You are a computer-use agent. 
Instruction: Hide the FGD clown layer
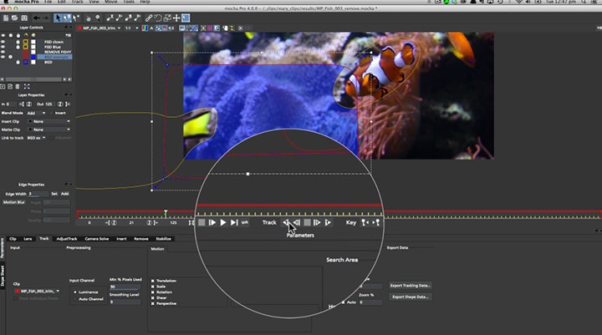pyautogui.click(x=3, y=42)
